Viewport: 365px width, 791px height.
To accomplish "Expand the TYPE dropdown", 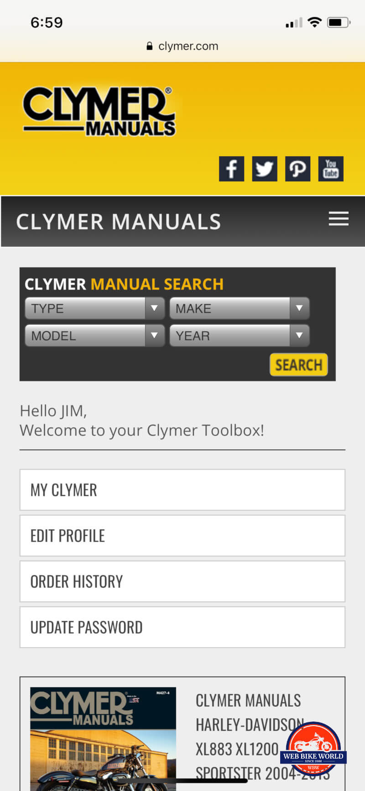I will [x=94, y=309].
